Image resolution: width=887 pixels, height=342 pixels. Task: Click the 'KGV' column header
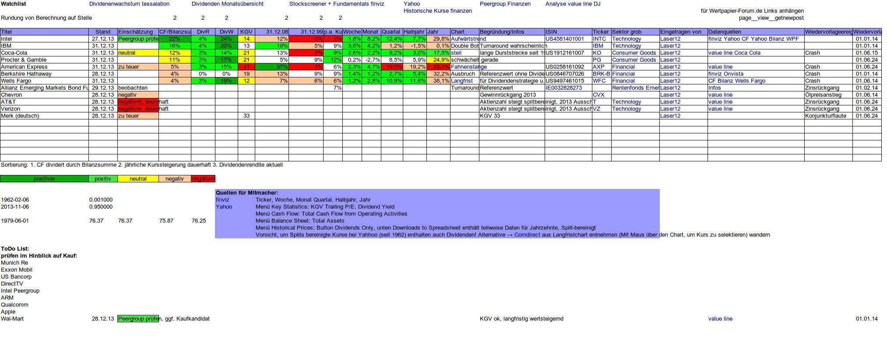246,32
